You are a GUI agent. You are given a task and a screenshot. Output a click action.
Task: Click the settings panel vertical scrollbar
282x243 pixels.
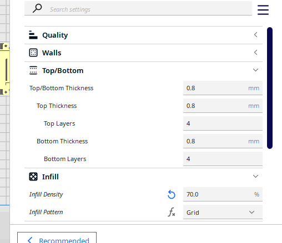270,88
